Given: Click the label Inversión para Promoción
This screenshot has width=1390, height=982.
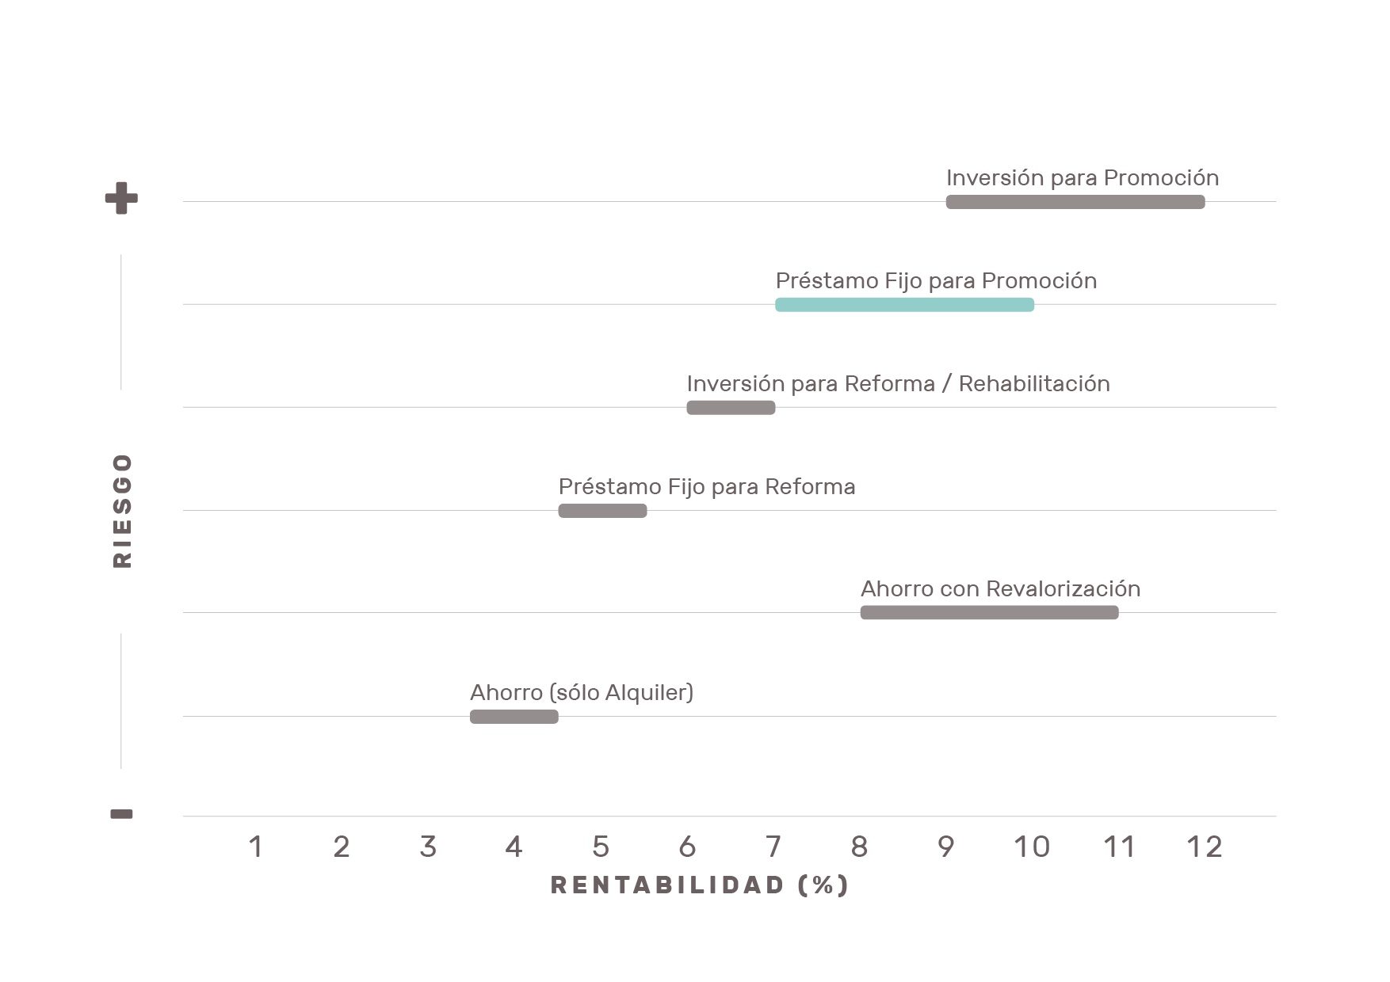Looking at the screenshot, I should 1083,178.
